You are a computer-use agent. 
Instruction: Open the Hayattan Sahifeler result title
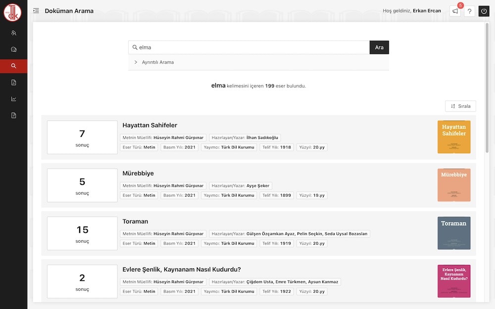coord(149,125)
